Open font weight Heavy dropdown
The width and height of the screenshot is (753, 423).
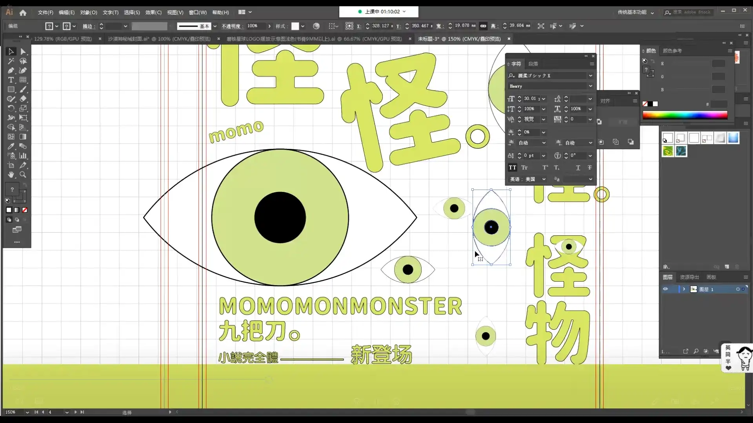590,86
